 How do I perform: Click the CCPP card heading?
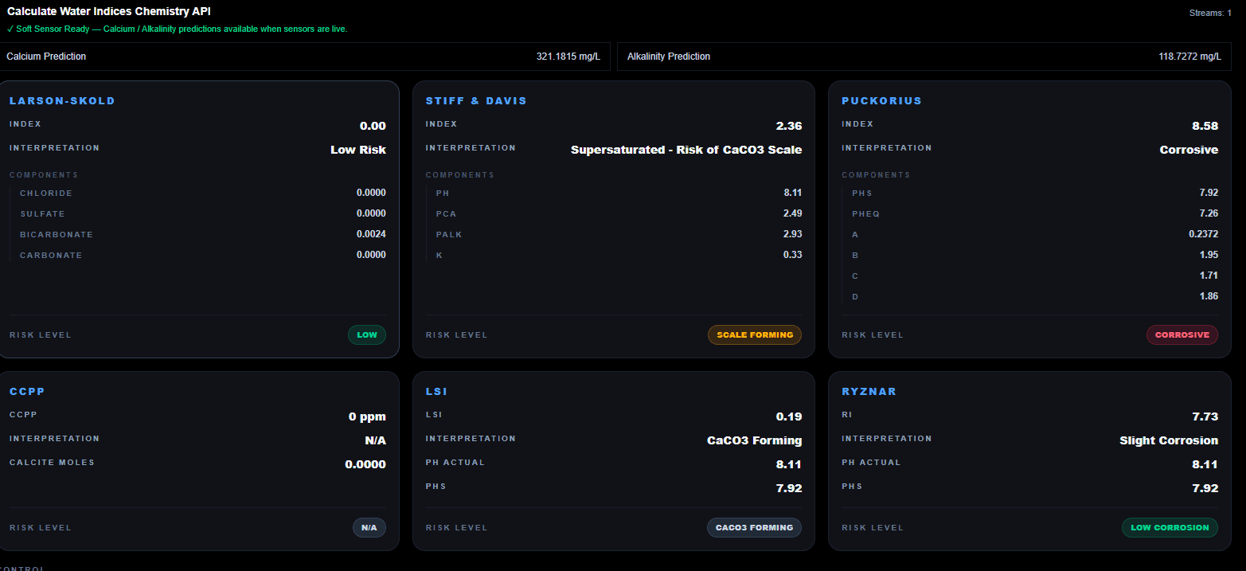click(27, 392)
